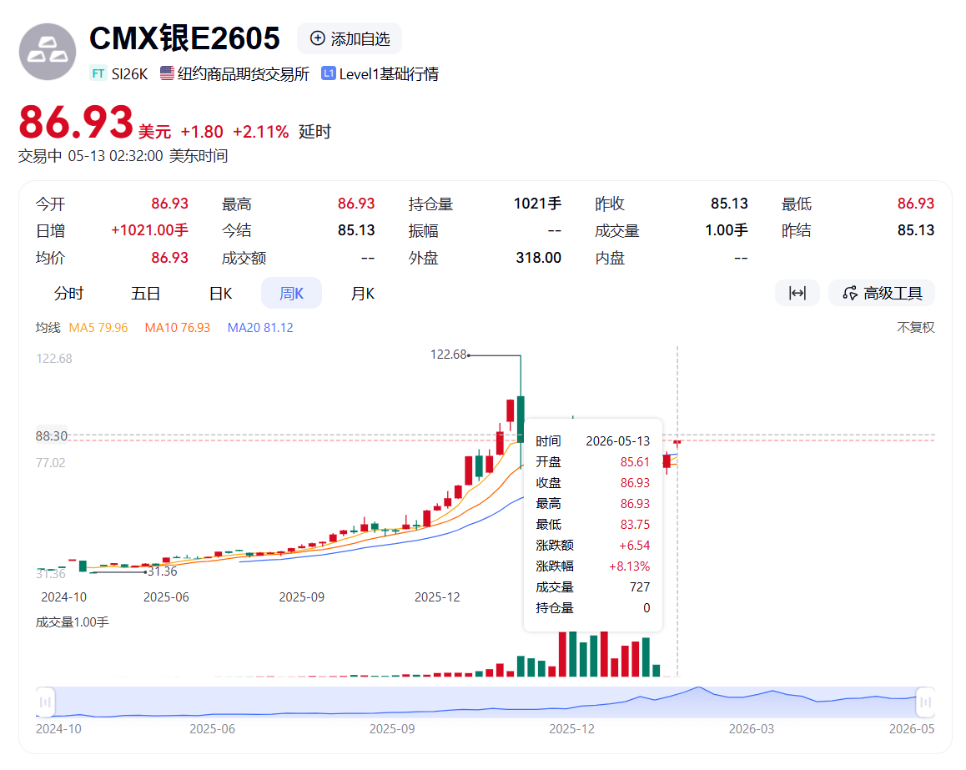The width and height of the screenshot is (966, 770).
Task: Switch to 五日 five-day tab
Action: click(145, 293)
